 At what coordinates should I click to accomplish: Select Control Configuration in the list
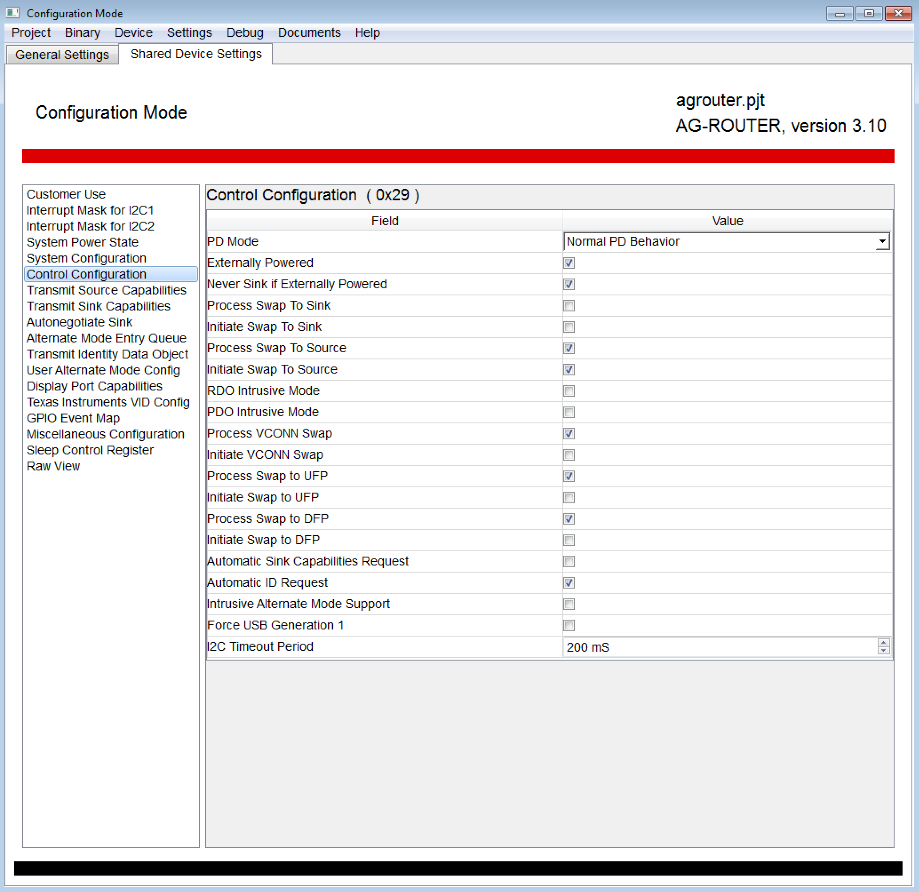click(x=111, y=275)
